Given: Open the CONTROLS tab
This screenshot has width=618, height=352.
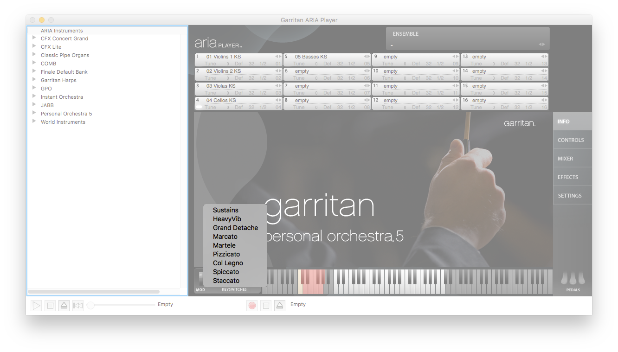Looking at the screenshot, I should [x=573, y=140].
